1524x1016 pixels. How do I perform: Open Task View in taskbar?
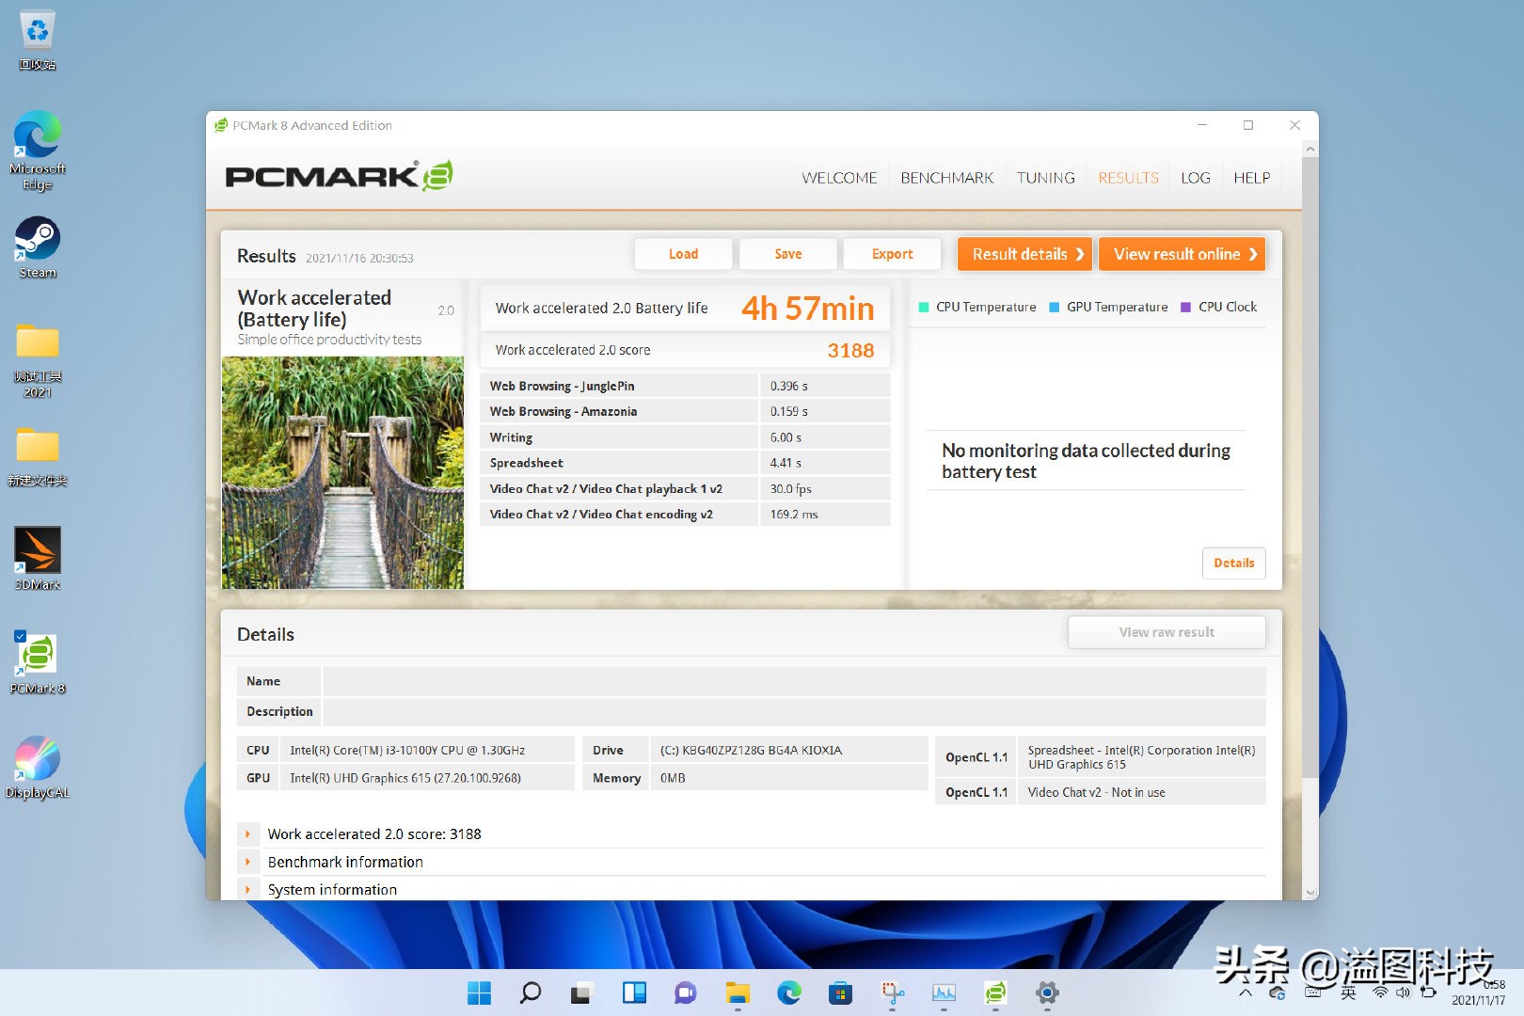coord(581,992)
